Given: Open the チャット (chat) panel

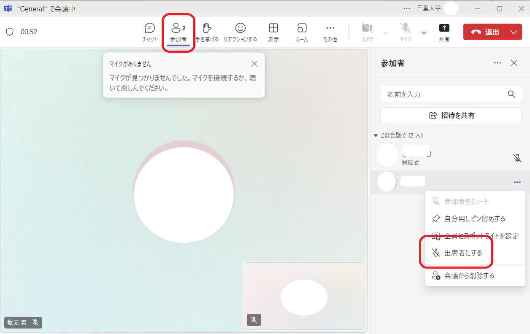Looking at the screenshot, I should pos(150,32).
